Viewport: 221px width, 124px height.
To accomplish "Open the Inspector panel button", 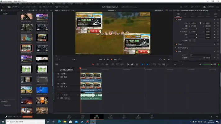I will (209, 7).
